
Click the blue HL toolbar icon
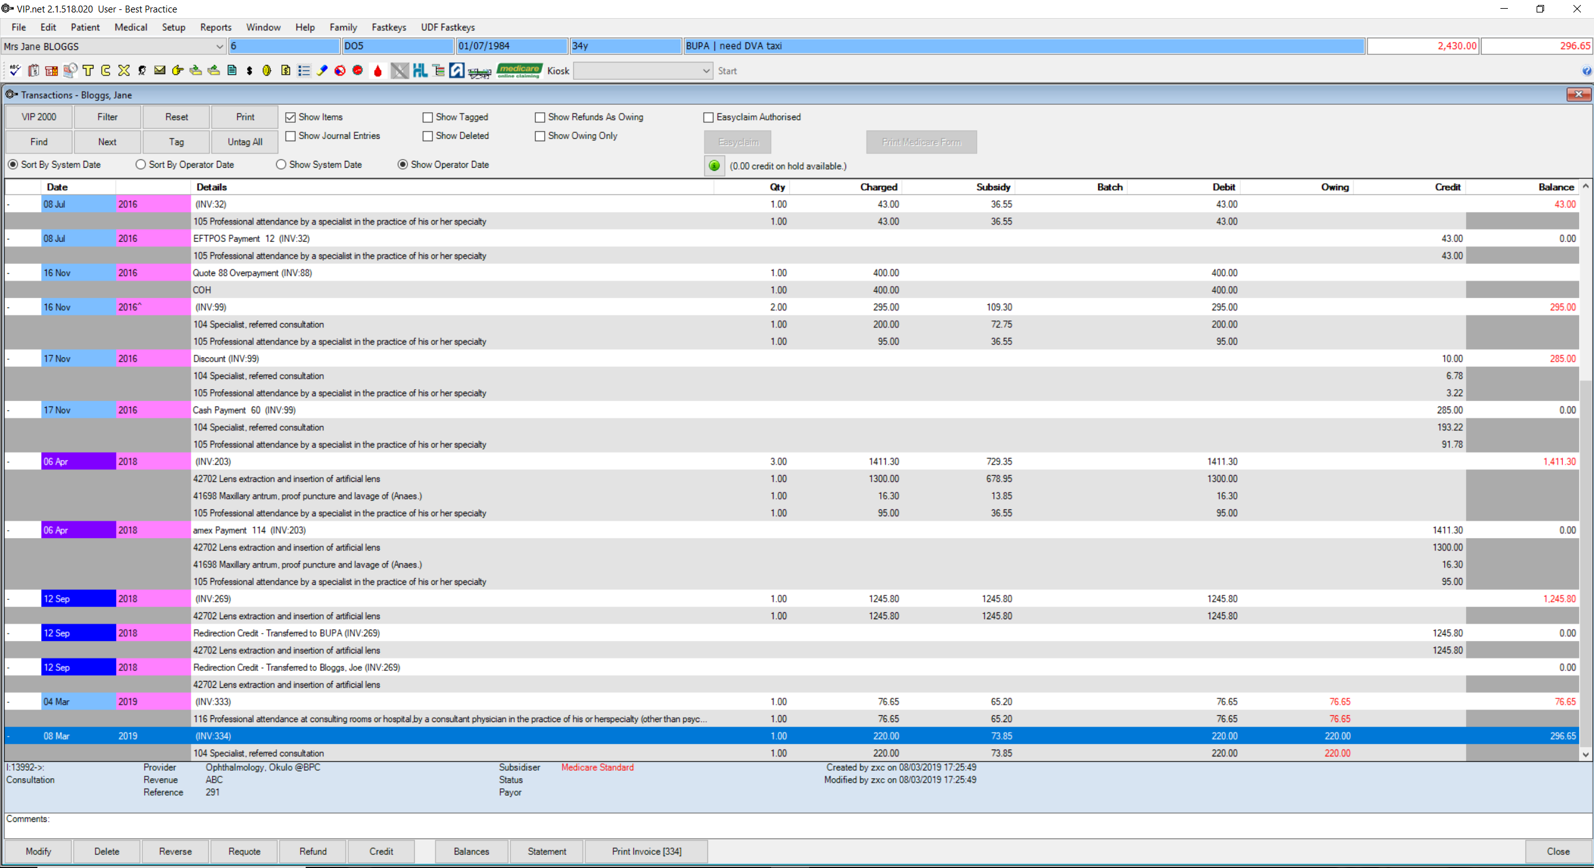(x=420, y=70)
